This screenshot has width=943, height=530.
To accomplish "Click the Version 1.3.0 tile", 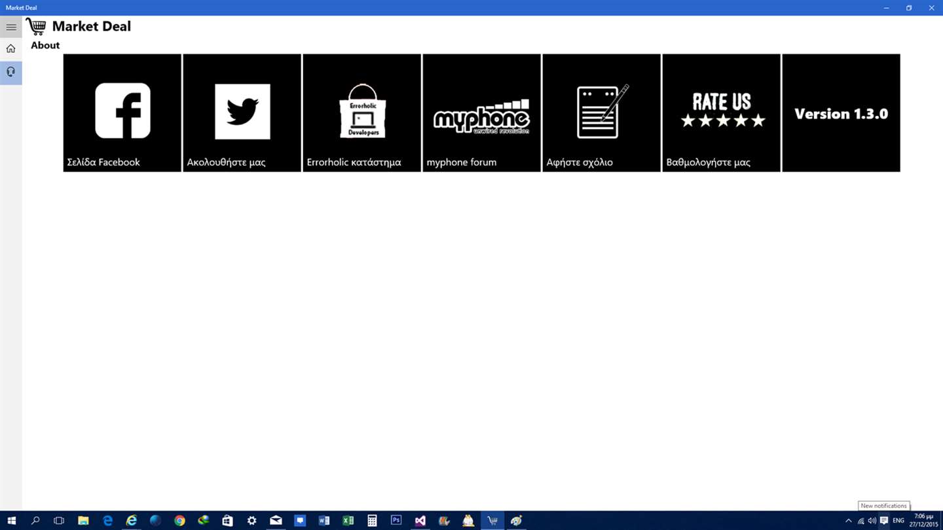I will pos(841,113).
